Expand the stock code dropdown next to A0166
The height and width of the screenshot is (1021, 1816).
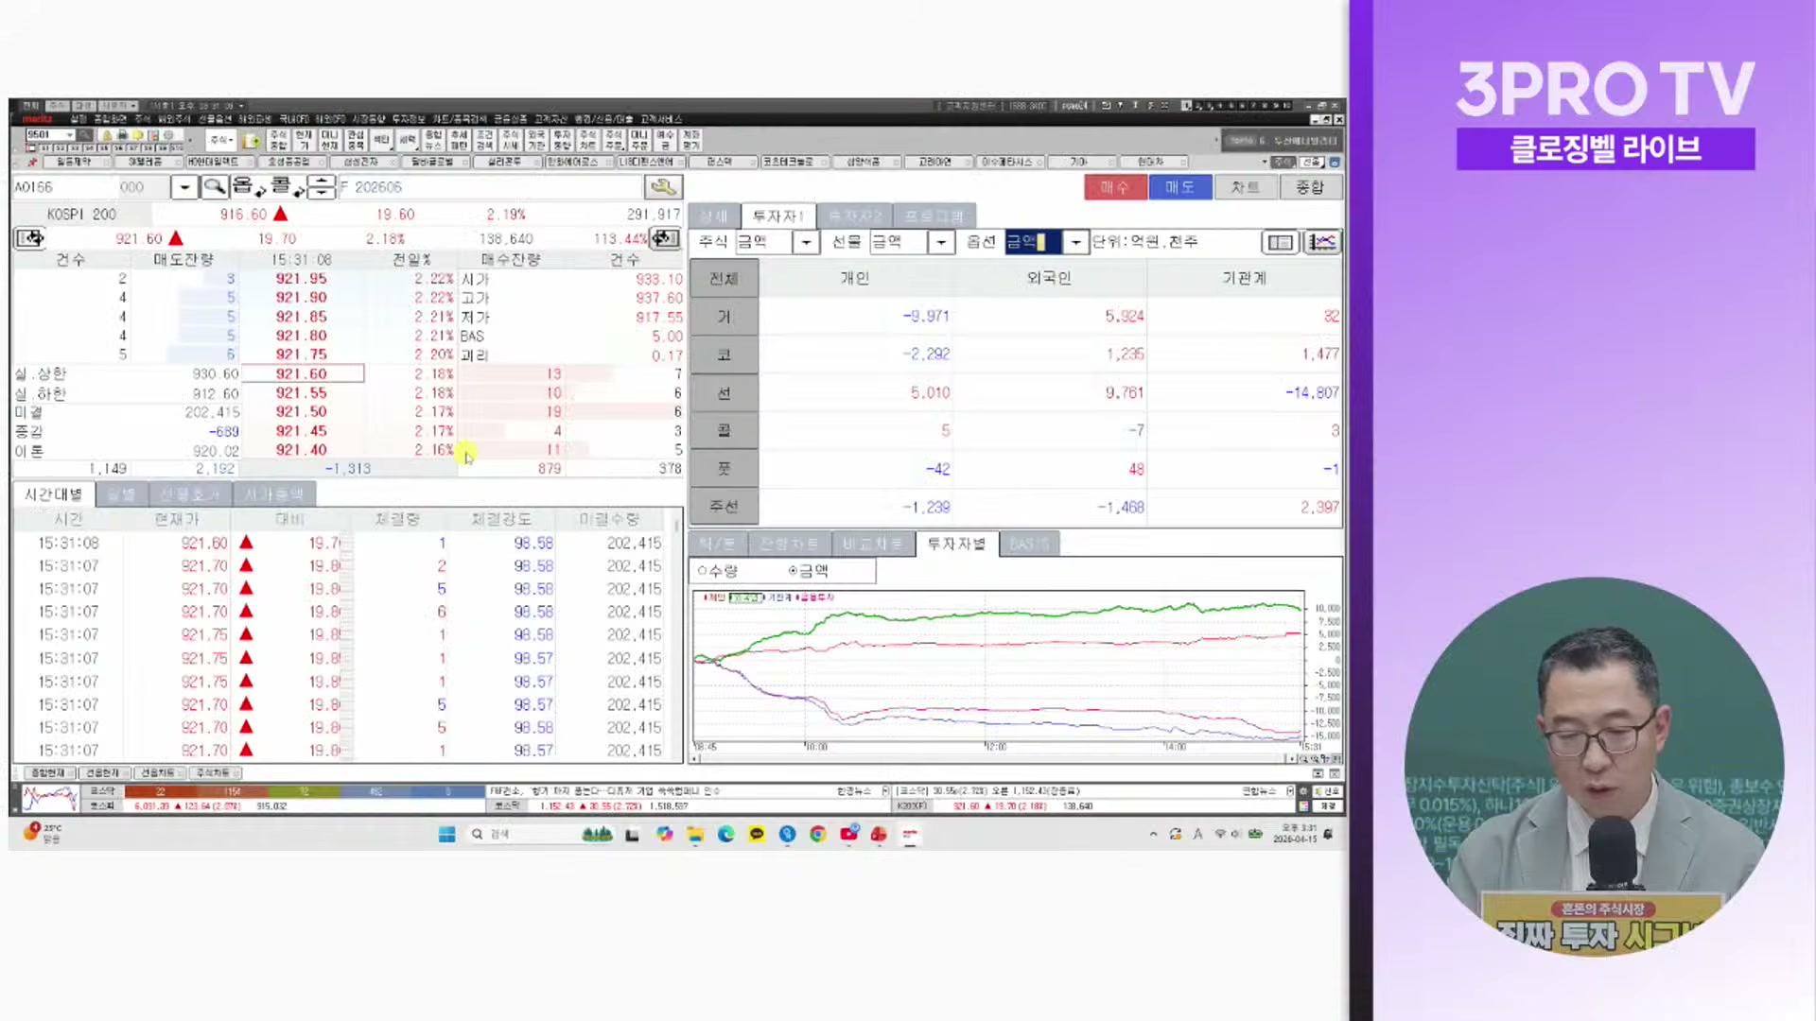(x=184, y=185)
